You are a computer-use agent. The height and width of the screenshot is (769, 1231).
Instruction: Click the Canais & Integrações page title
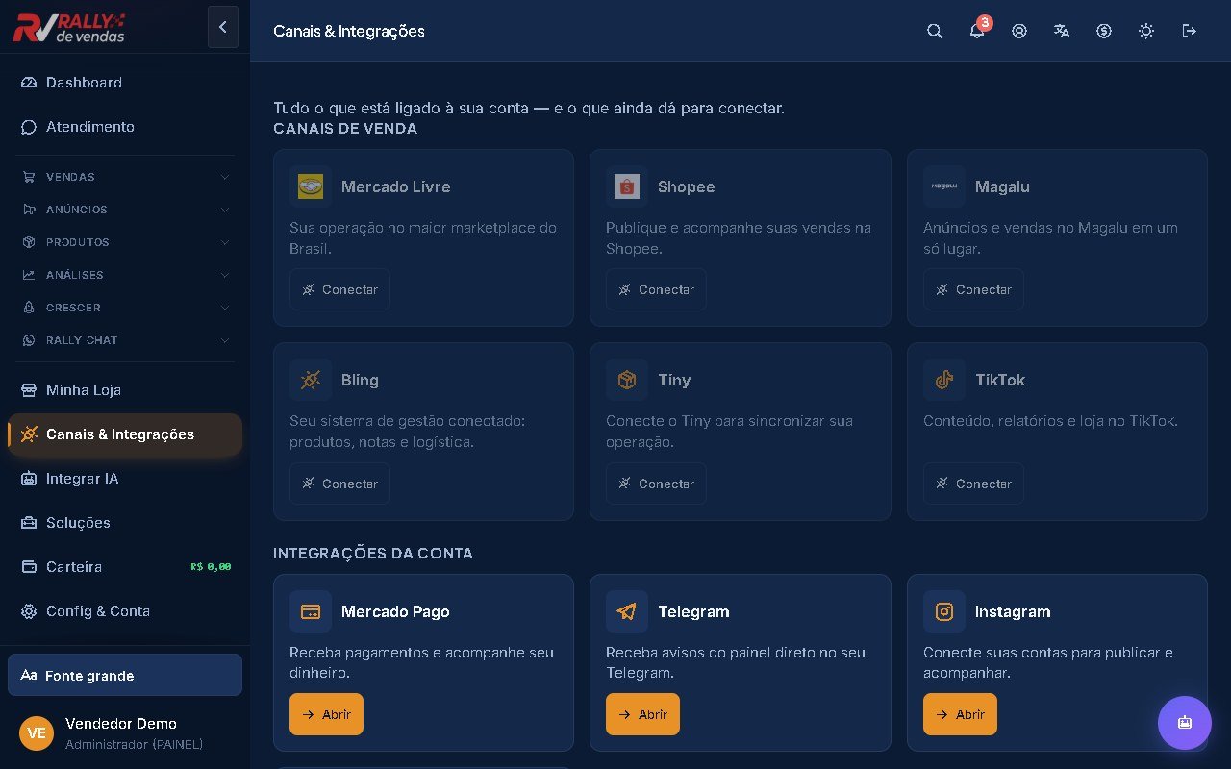coord(349,31)
